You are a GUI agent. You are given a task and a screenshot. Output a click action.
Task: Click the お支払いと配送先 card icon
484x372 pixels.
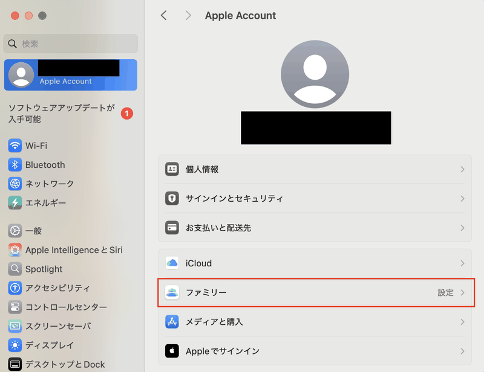tap(172, 228)
